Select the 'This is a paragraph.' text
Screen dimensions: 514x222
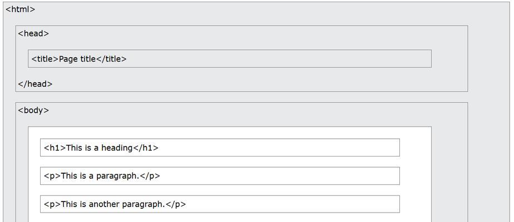100,176
